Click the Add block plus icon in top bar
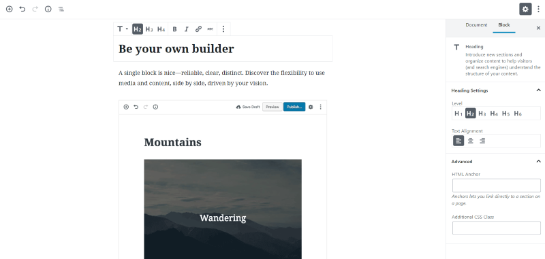 coord(10,9)
